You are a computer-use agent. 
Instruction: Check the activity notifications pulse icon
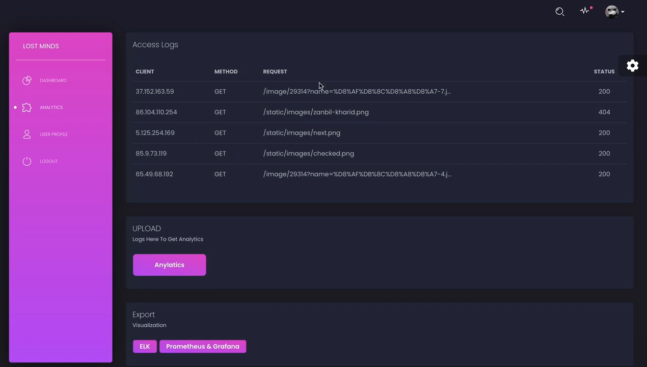pyautogui.click(x=584, y=11)
